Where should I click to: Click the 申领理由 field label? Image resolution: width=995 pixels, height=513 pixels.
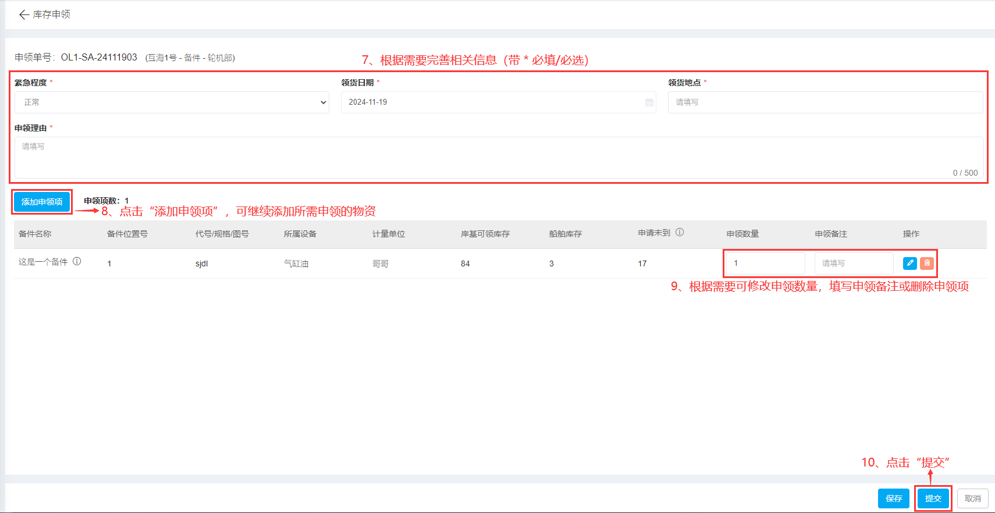(31, 128)
